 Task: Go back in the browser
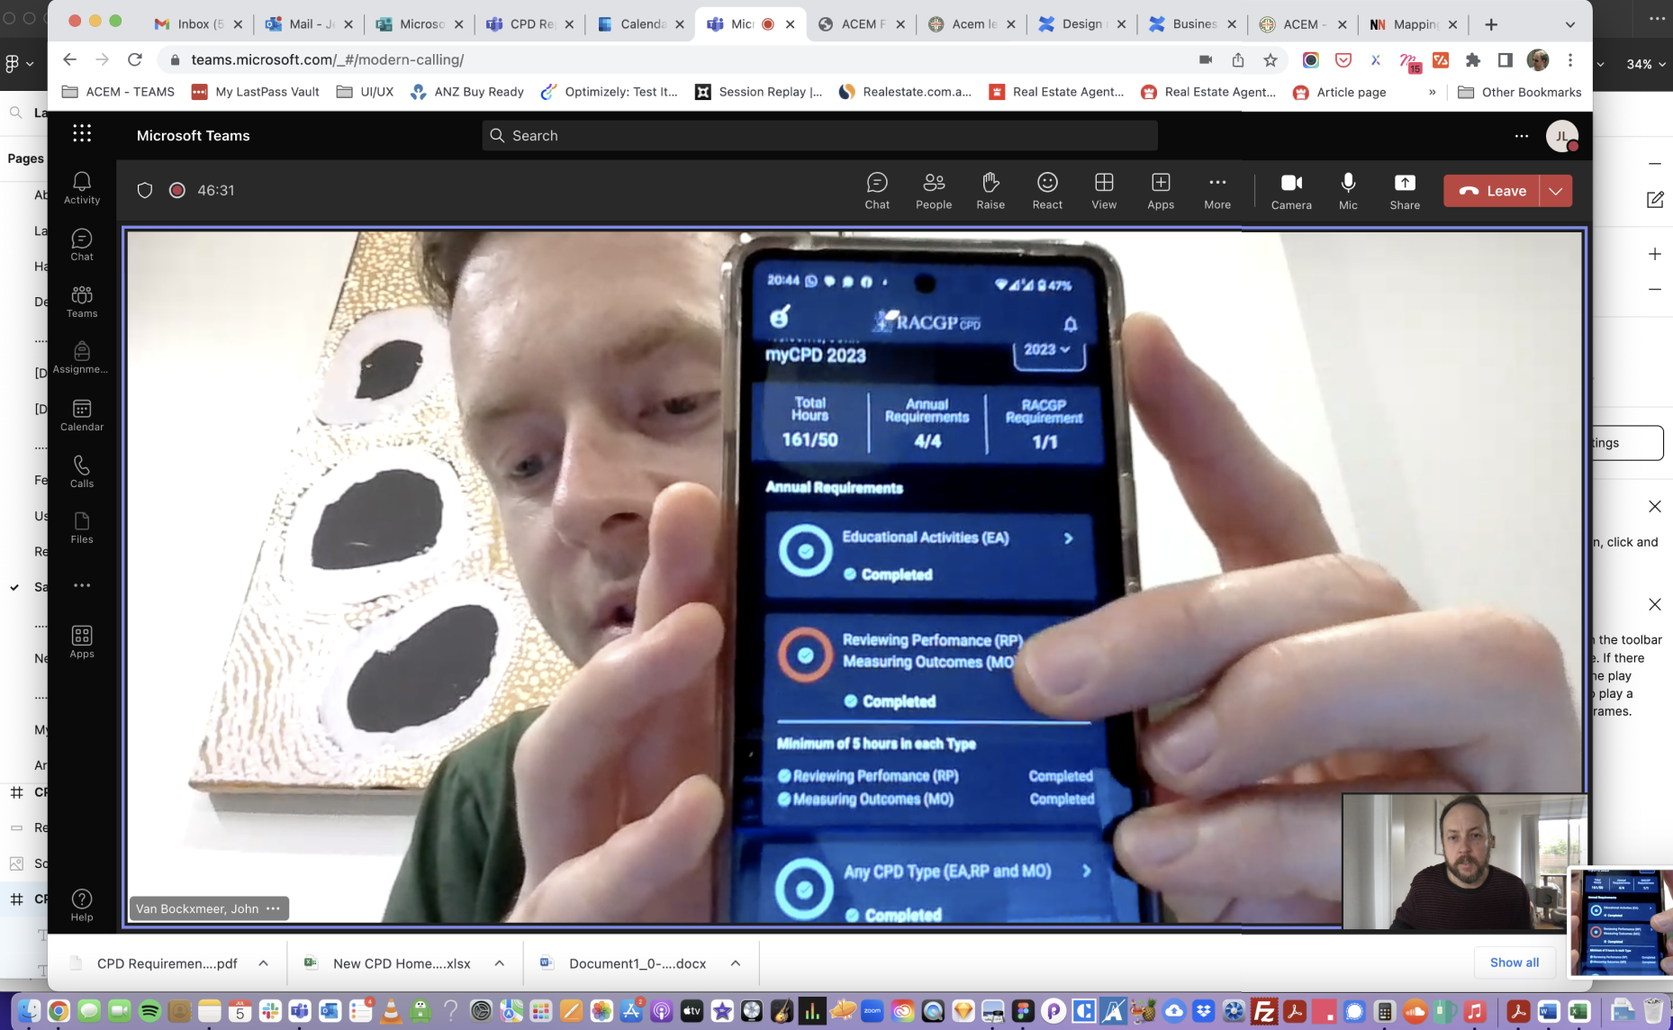pyautogui.click(x=69, y=59)
